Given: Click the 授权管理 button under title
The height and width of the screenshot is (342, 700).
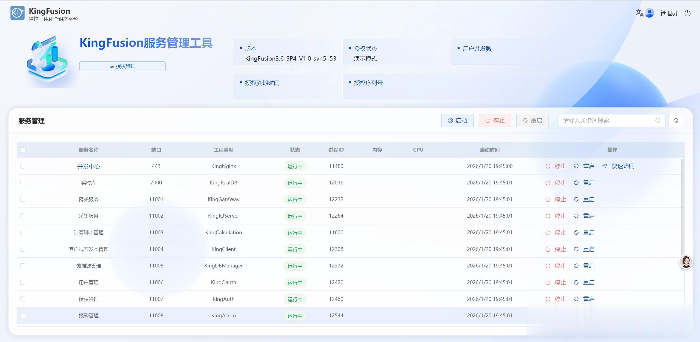Looking at the screenshot, I should [122, 66].
